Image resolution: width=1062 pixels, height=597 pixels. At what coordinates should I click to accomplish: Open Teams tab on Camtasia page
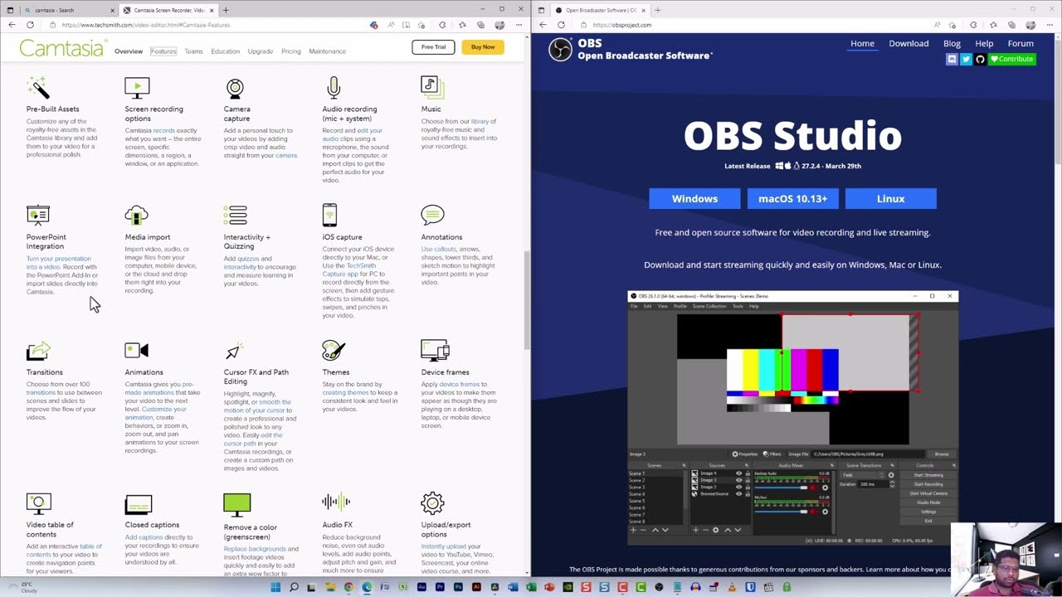[x=193, y=51]
